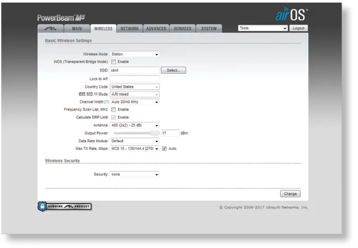
Task: Click the Lock to AP field
Action: tap(135, 79)
